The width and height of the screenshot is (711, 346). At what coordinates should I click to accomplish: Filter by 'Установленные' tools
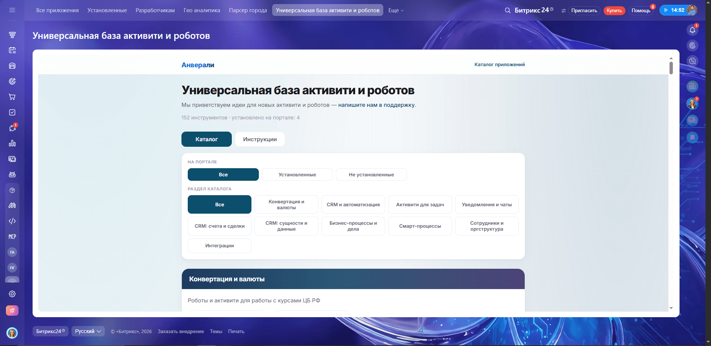[297, 174]
